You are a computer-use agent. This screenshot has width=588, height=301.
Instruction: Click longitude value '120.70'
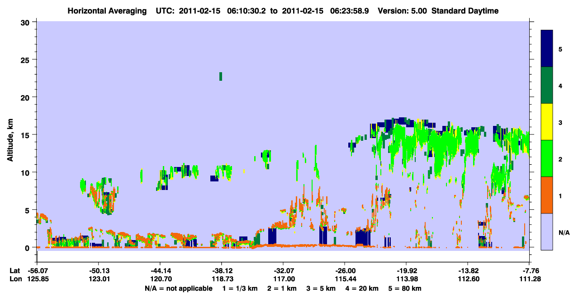click(160, 279)
